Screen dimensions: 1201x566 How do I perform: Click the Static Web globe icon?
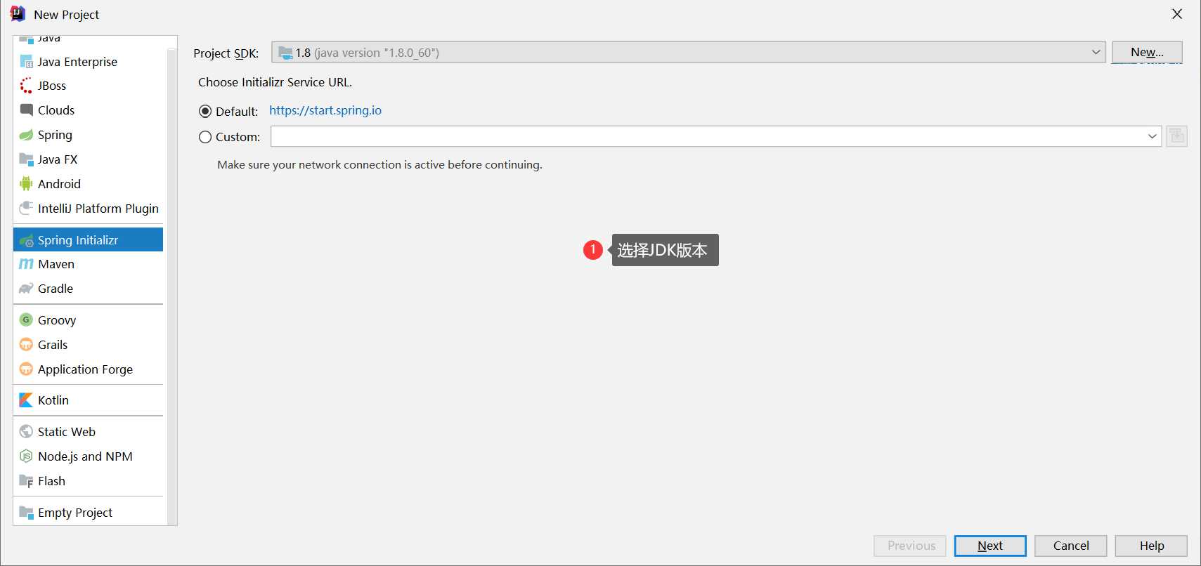[26, 431]
